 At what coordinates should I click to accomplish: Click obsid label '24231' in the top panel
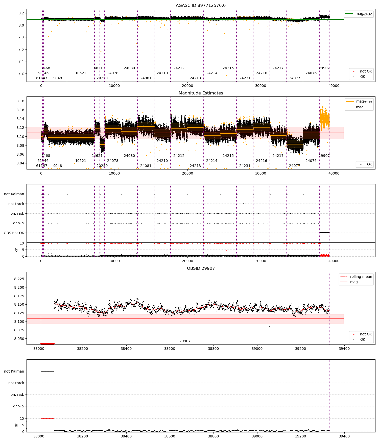[x=245, y=78]
